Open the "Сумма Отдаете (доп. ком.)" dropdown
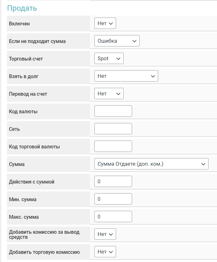The width and height of the screenshot is (217, 262). [151, 164]
